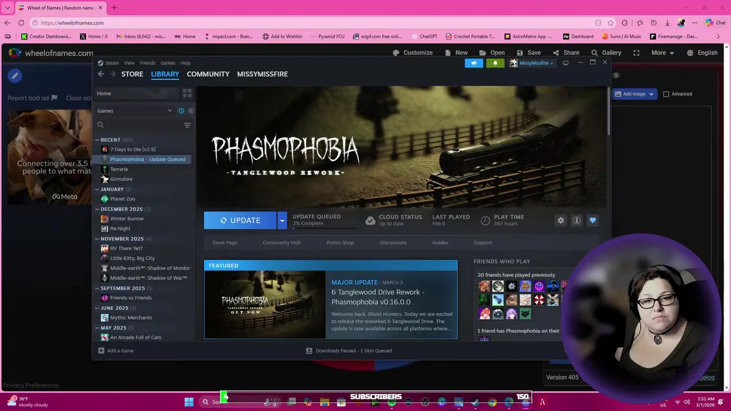Collapse the SEPTEMBER 2025 group

click(x=97, y=288)
